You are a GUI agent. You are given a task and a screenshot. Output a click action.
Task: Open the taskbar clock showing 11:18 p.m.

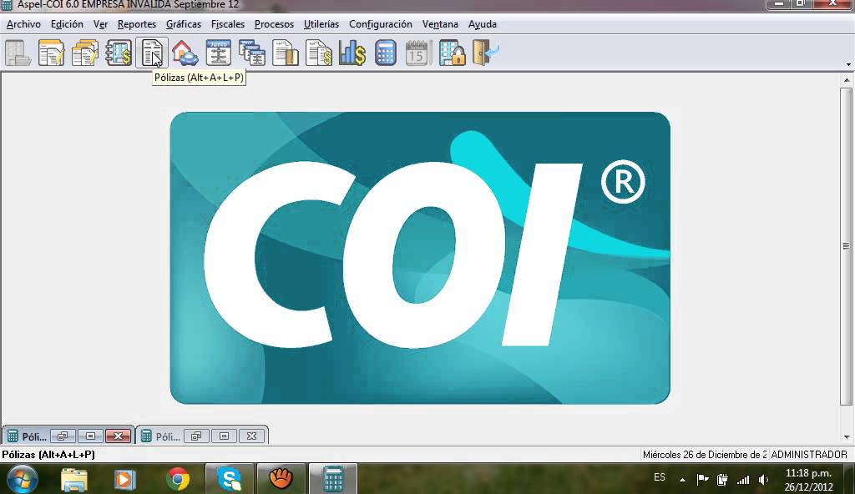tap(808, 480)
